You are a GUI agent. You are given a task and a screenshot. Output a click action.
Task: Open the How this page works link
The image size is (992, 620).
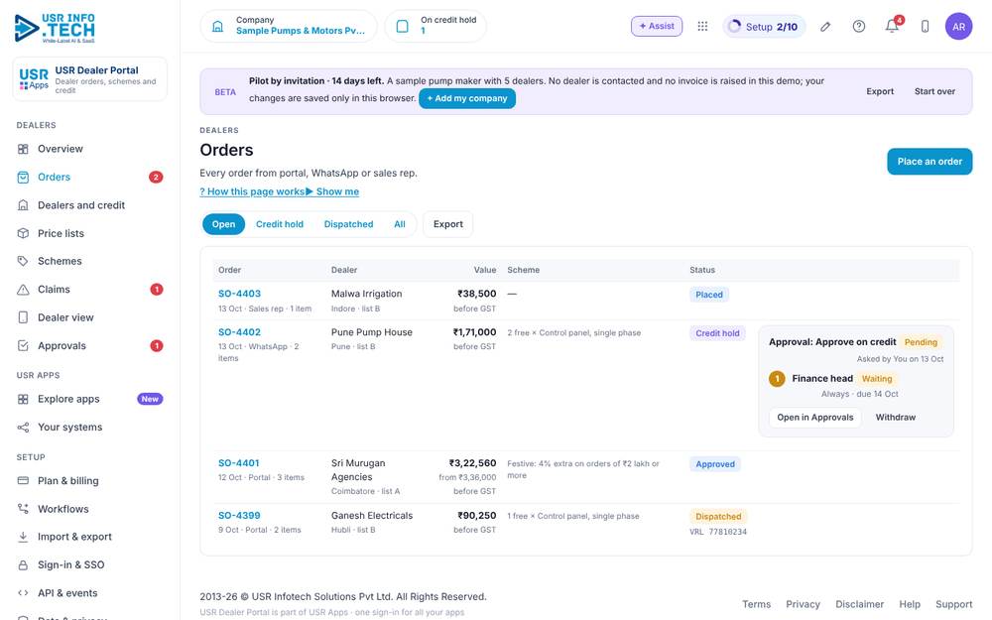252,191
